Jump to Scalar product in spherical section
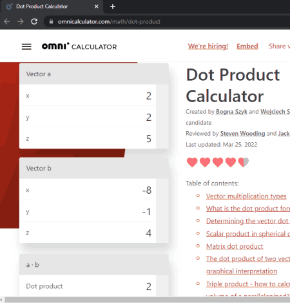290x303 pixels. pyautogui.click(x=248, y=234)
